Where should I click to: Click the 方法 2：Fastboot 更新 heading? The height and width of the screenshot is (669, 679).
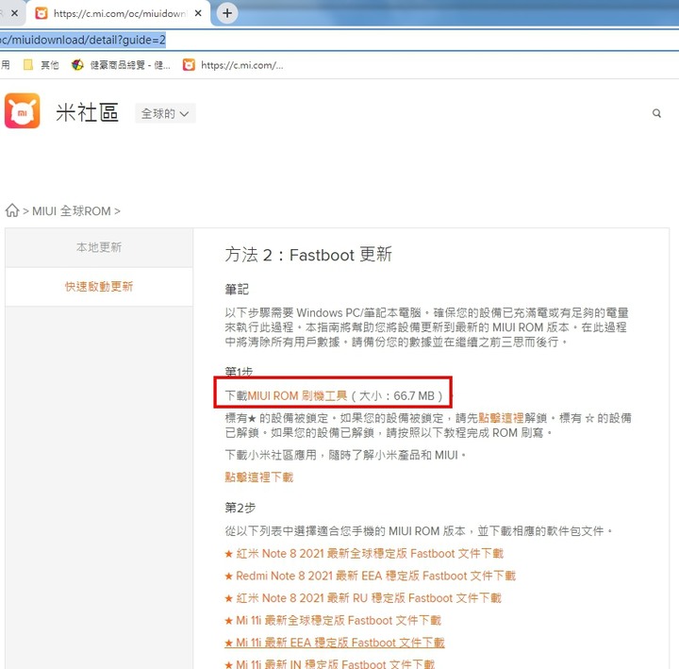point(308,255)
